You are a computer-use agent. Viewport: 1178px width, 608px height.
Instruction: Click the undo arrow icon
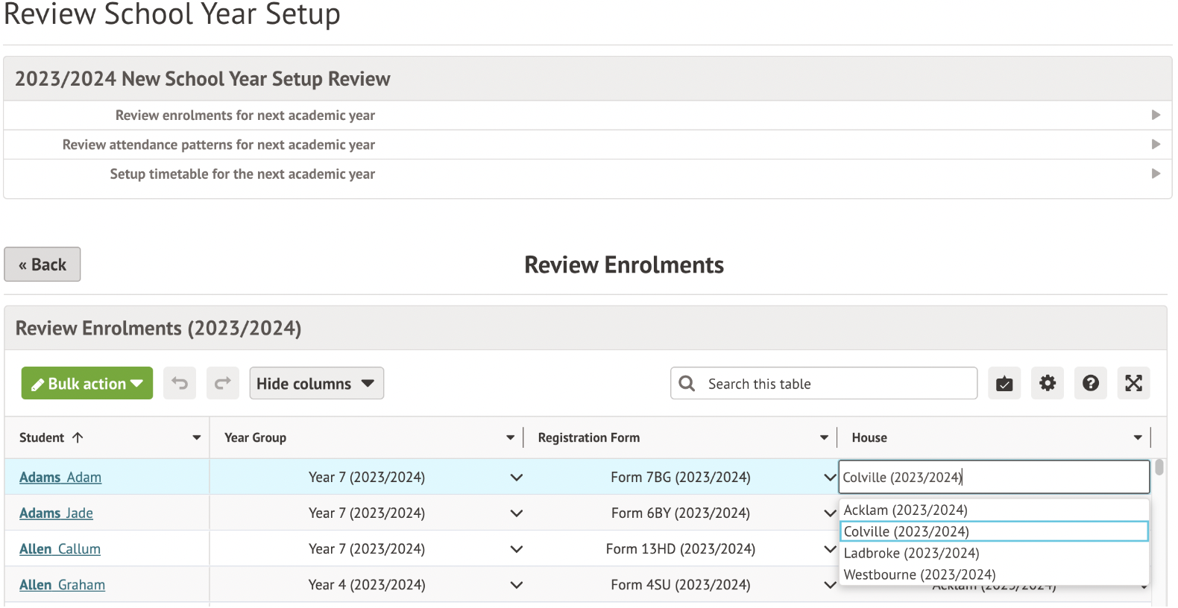(180, 383)
